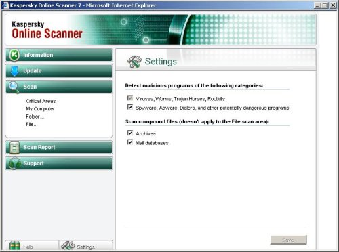Collapse the Scan section header
The width and height of the screenshot is (339, 252).
coord(59,87)
